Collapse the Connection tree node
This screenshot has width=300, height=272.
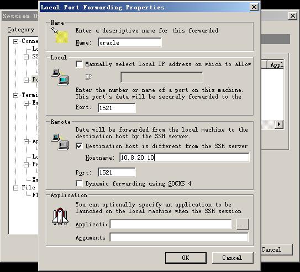pos(15,41)
